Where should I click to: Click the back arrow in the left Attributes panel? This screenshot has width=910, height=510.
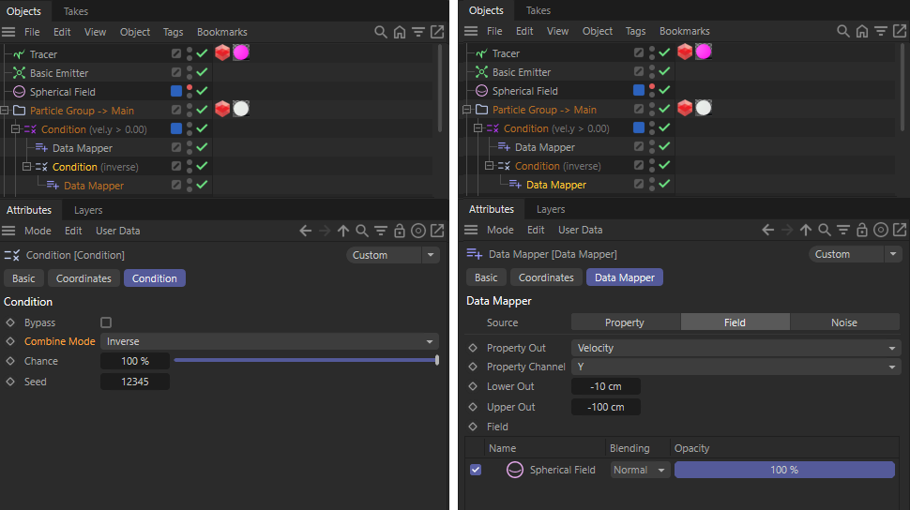[305, 231]
